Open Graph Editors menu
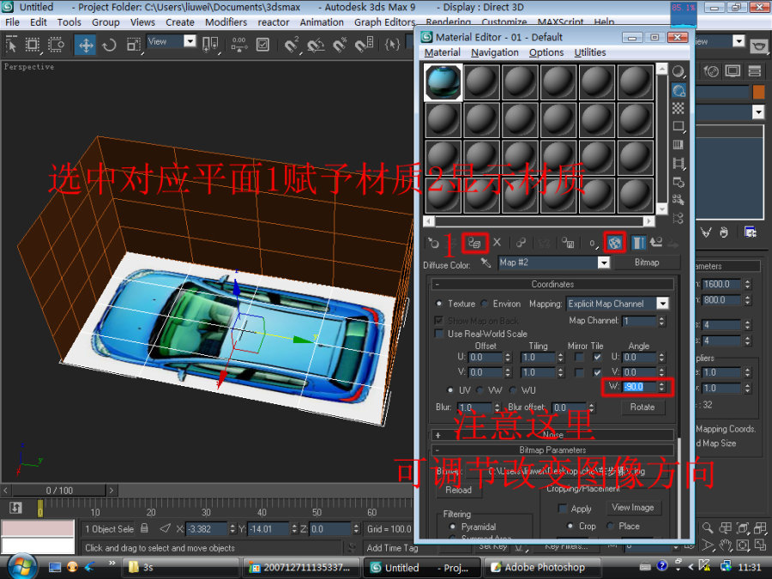Image resolution: width=772 pixels, height=579 pixels. click(384, 22)
